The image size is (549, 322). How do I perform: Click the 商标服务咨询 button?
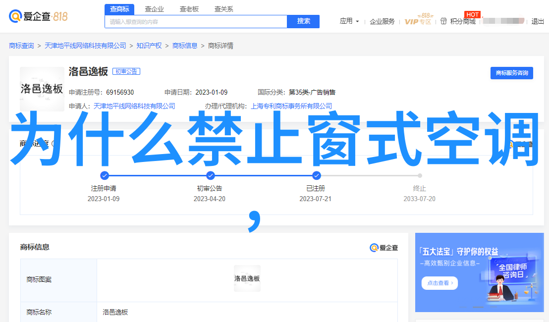point(511,73)
